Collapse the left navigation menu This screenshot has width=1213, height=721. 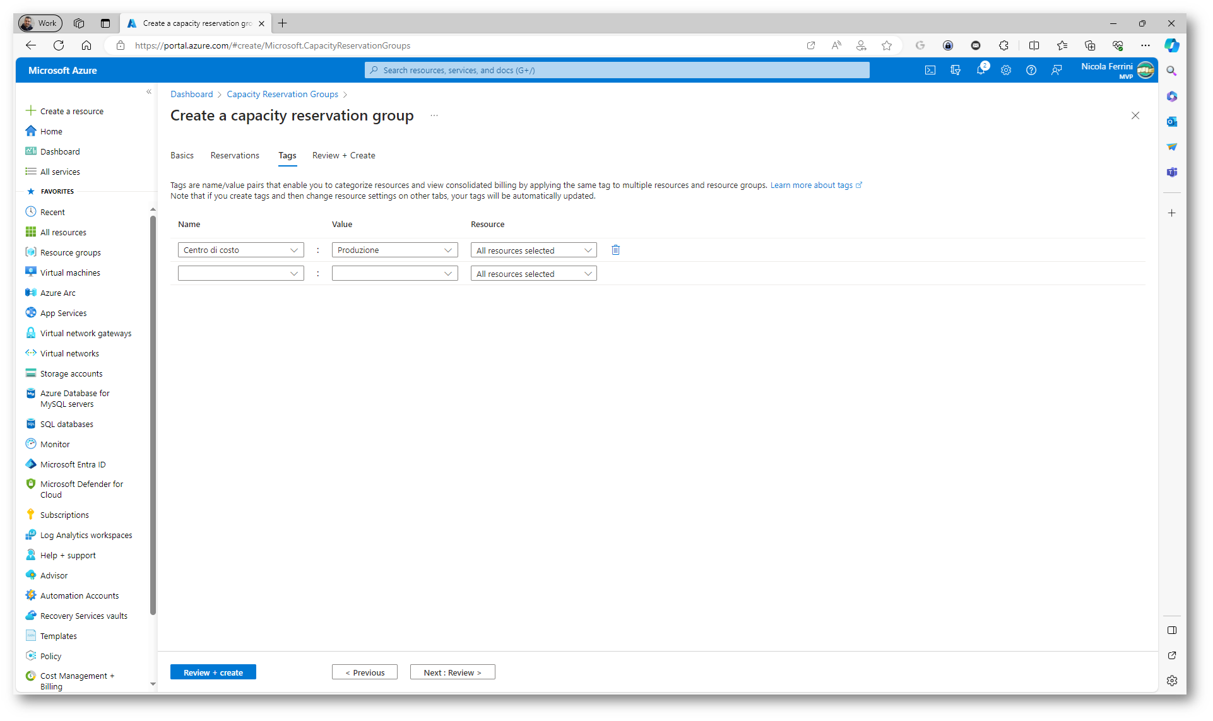coord(149,91)
